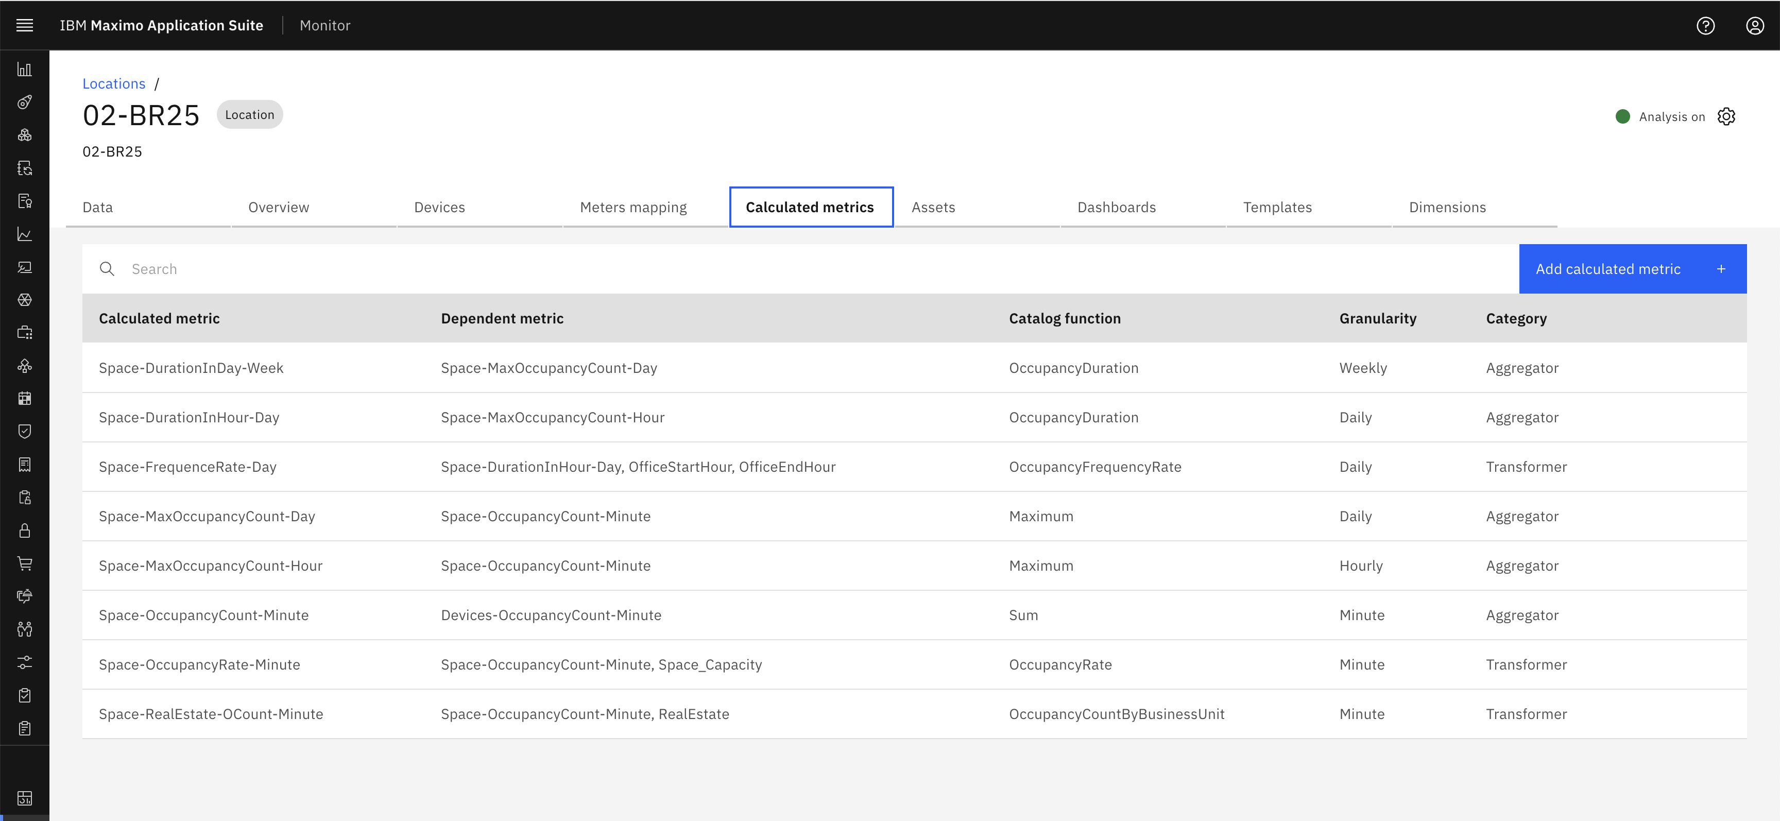
Task: Click the Dependent metric column header
Action: 502,319
